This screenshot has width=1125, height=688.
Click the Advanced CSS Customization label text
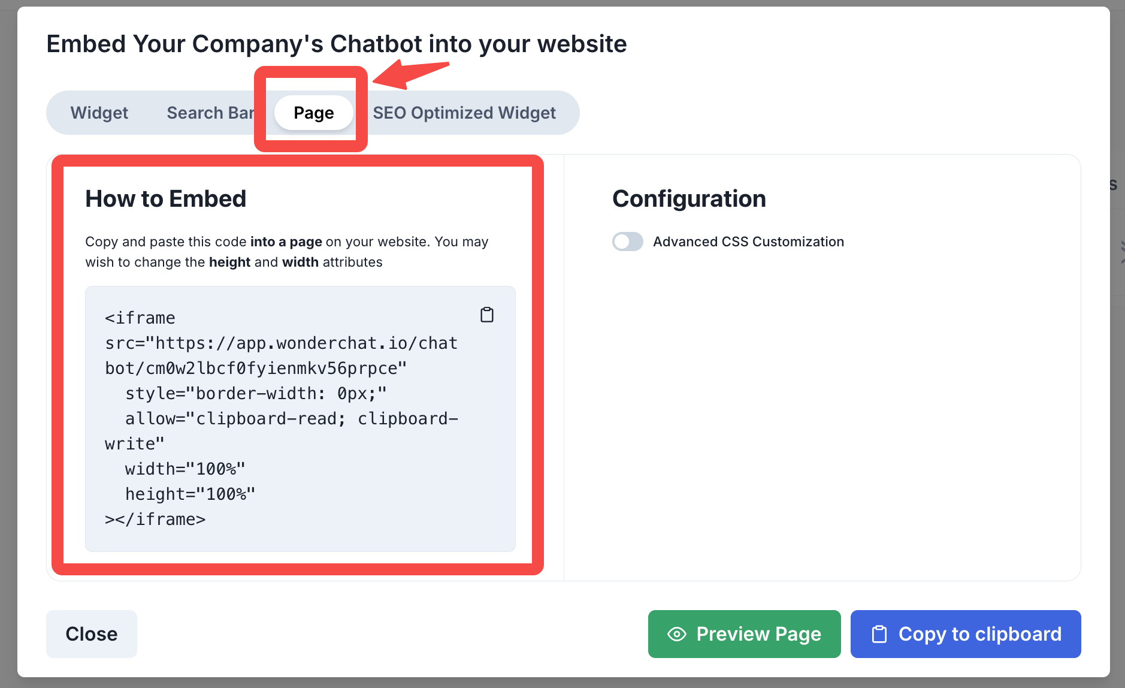pyautogui.click(x=748, y=242)
